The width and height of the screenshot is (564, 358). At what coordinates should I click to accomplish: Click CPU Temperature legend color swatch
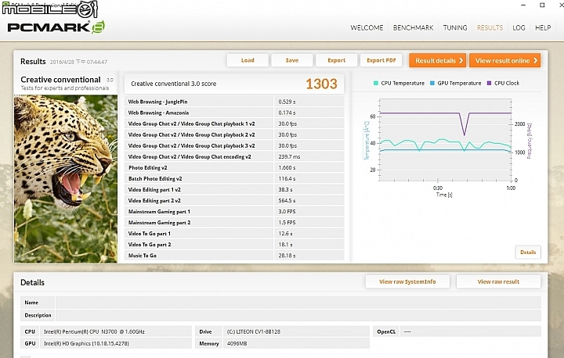click(x=375, y=83)
